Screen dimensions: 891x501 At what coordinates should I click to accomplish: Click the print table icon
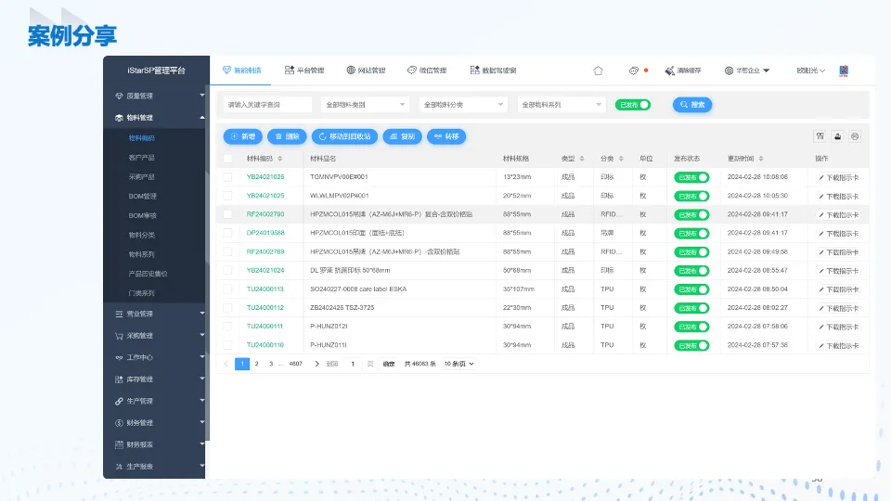(x=855, y=136)
